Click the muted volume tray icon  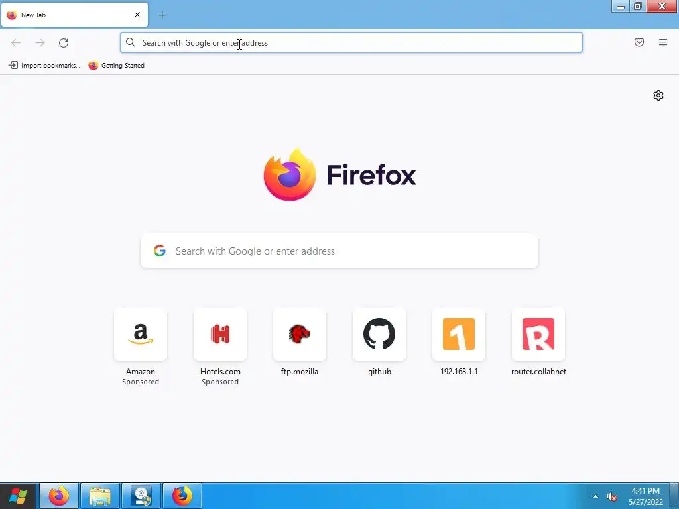pyautogui.click(x=612, y=497)
